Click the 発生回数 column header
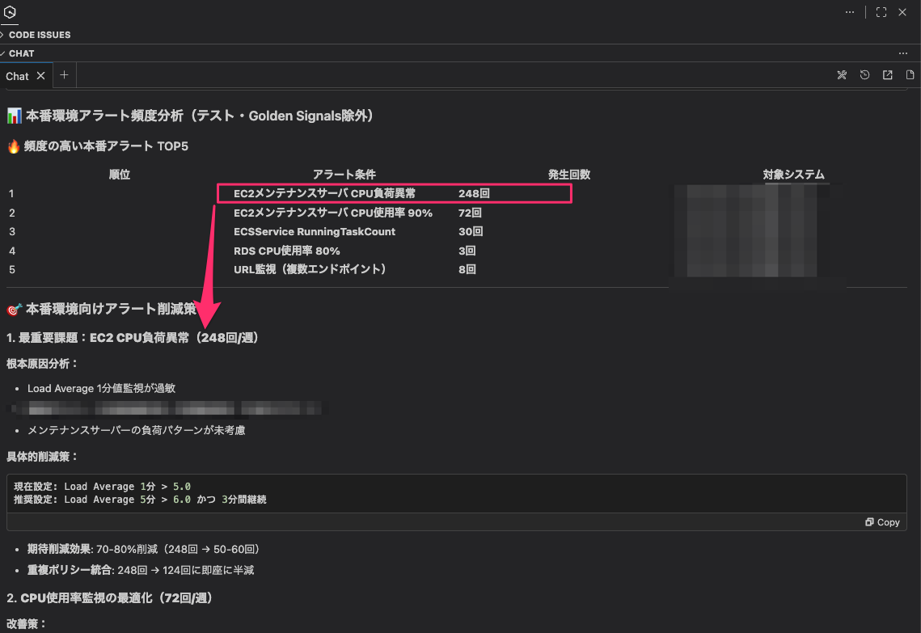The height and width of the screenshot is (633, 921). coord(569,175)
